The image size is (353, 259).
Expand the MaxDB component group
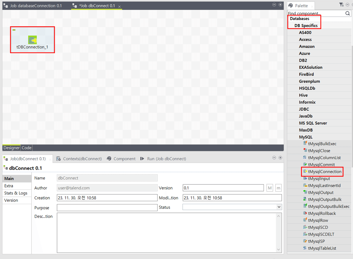[306, 130]
